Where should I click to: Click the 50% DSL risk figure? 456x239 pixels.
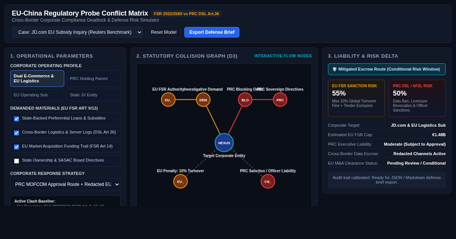pos(400,93)
